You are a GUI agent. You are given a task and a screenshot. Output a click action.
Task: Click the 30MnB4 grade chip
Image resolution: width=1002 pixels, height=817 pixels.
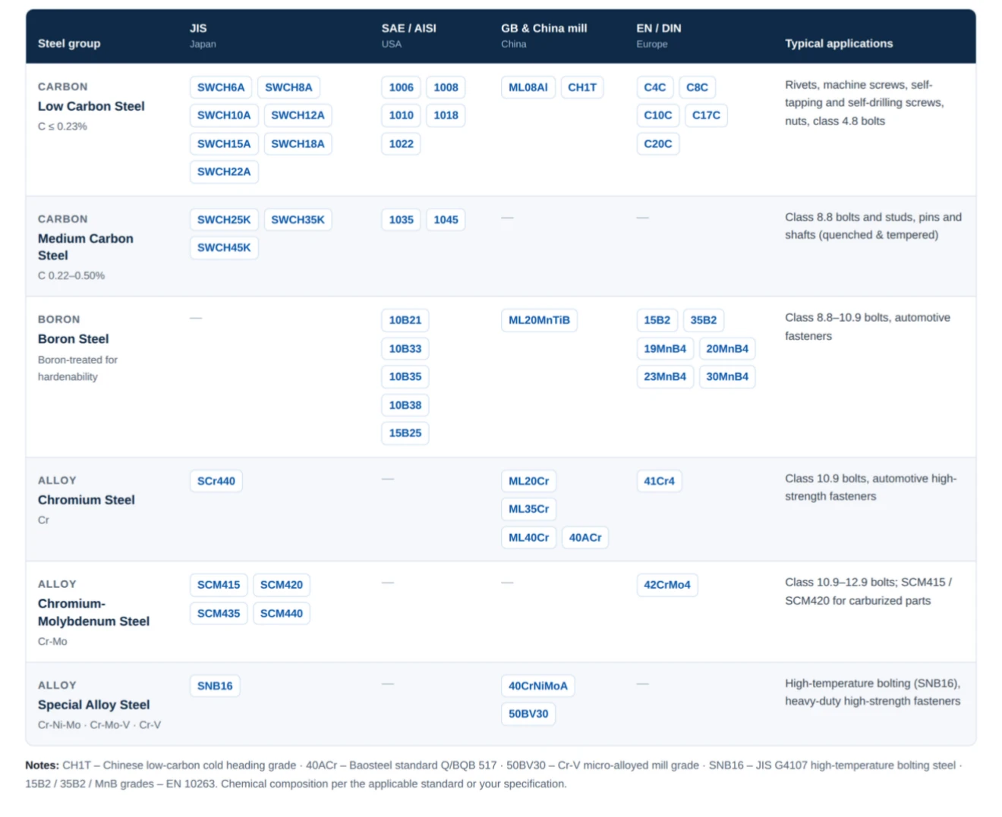coord(727,377)
